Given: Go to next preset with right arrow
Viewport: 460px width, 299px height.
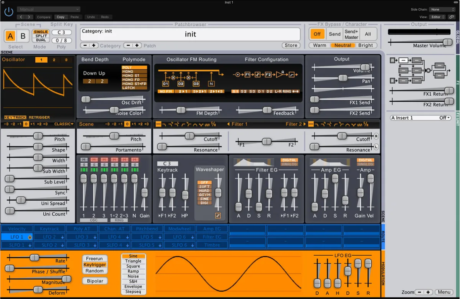Looking at the screenshot, I should (x=29, y=17).
